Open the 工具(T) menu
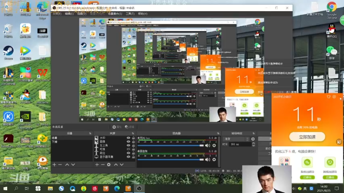The image size is (344, 193). 130,14
